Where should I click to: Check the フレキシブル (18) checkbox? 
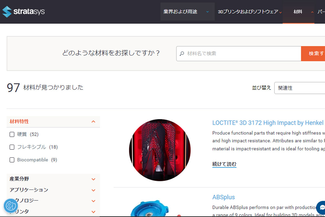pos(12,147)
